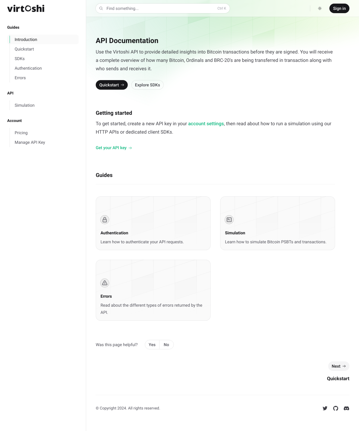The height and width of the screenshot is (431, 359).
Task: Follow the account settings link
Action: tap(206, 124)
